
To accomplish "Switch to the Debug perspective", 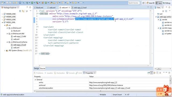I will point(167,3).
